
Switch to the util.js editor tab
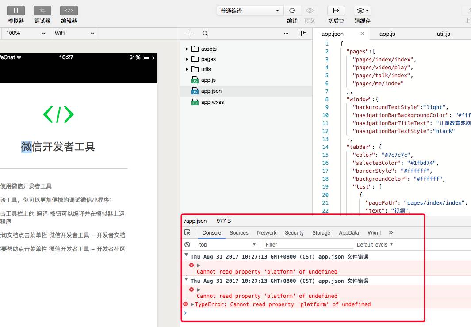[x=444, y=34]
